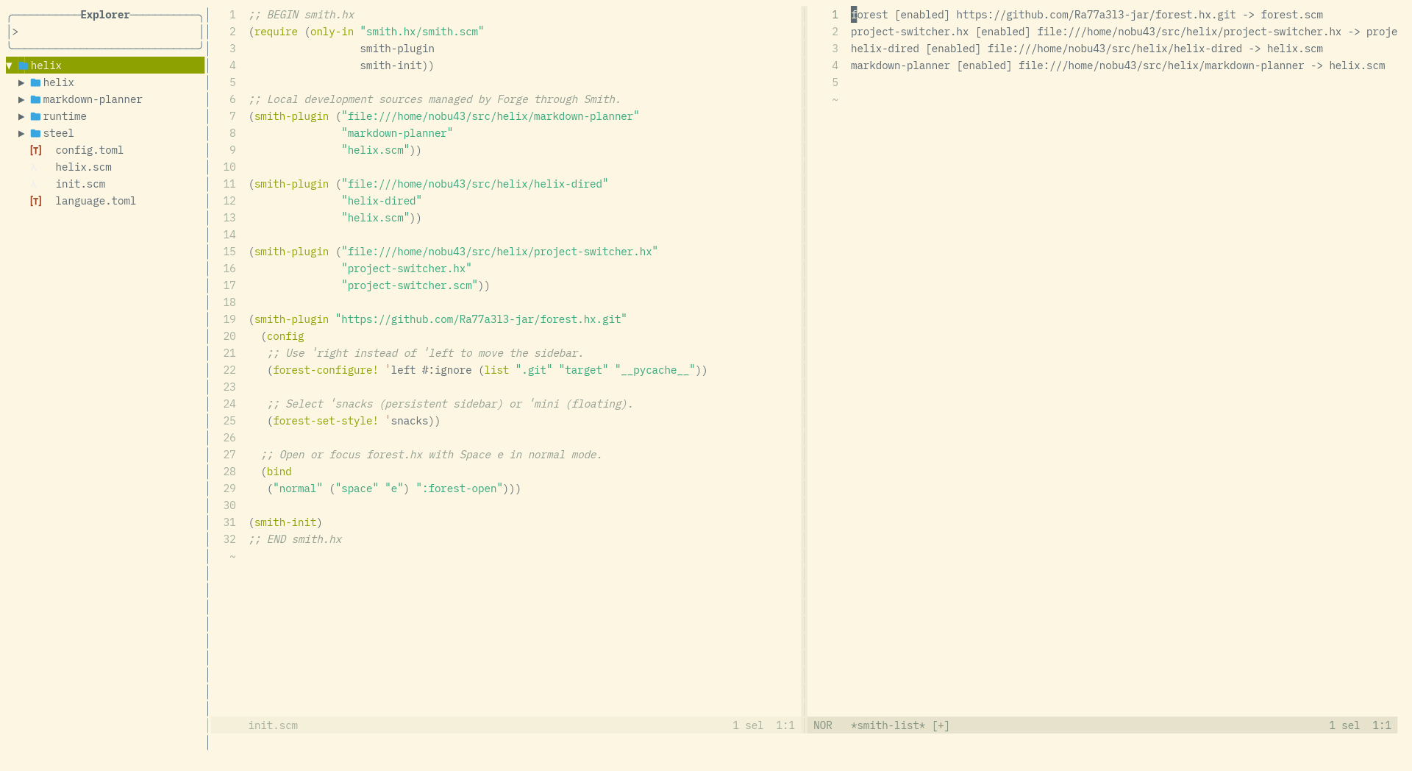The height and width of the screenshot is (771, 1412).
Task: Click the GitHub URL in the smith-list forest row
Action: click(x=1096, y=15)
